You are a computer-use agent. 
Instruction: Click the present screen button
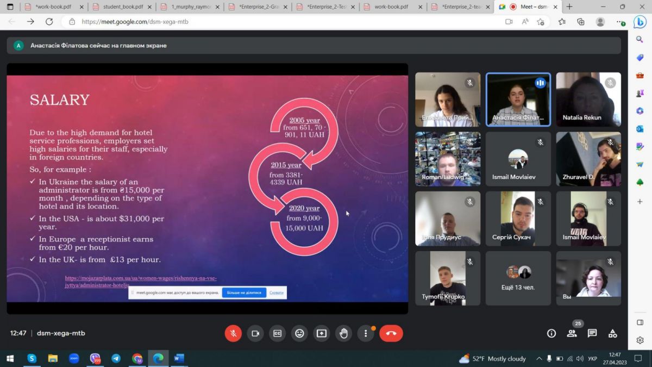pos(322,333)
